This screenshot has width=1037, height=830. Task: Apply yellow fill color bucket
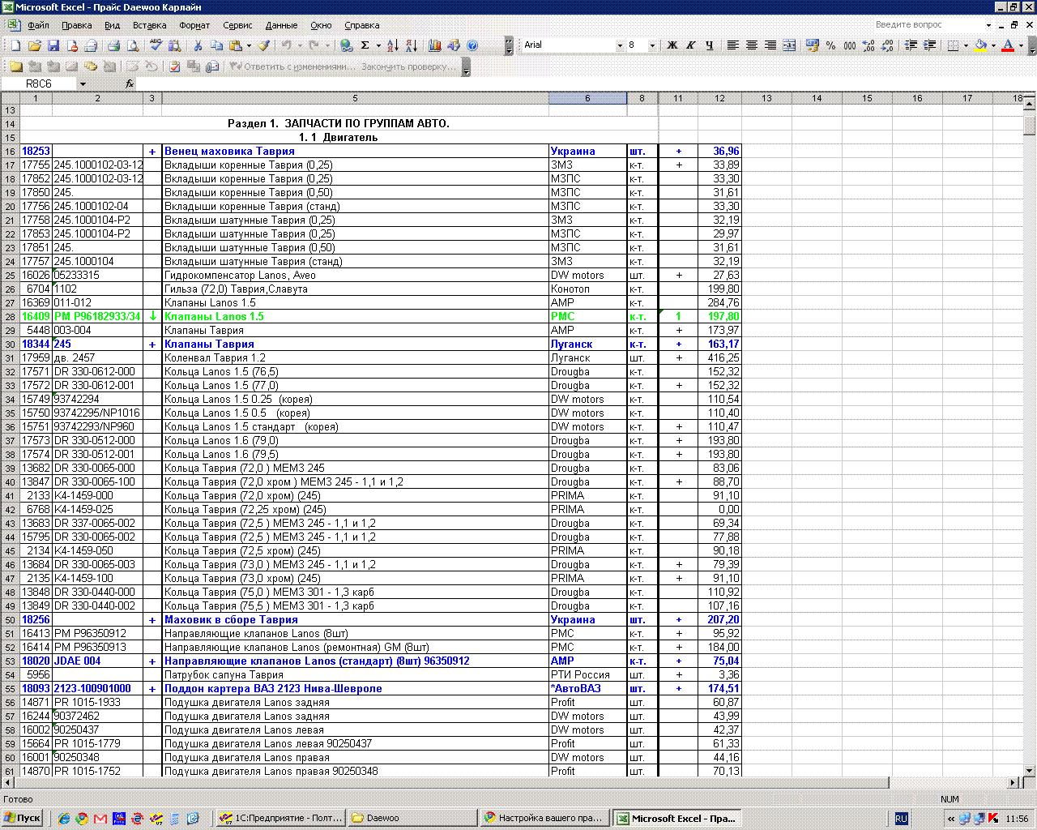(x=981, y=45)
